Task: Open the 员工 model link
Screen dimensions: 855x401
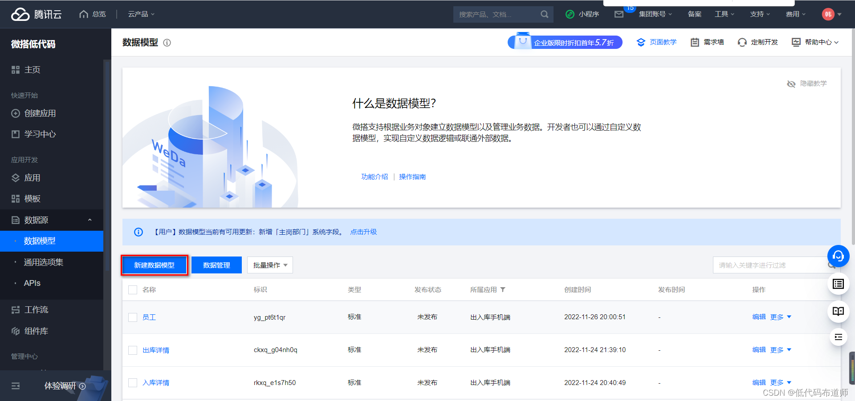Action: (149, 317)
